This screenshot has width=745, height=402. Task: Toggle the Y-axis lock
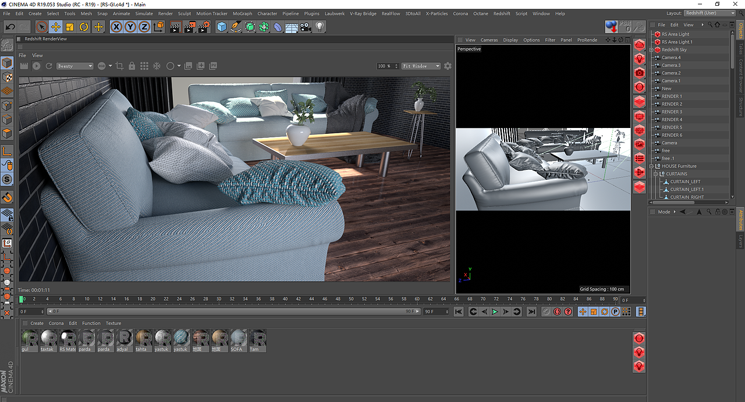(x=130, y=27)
